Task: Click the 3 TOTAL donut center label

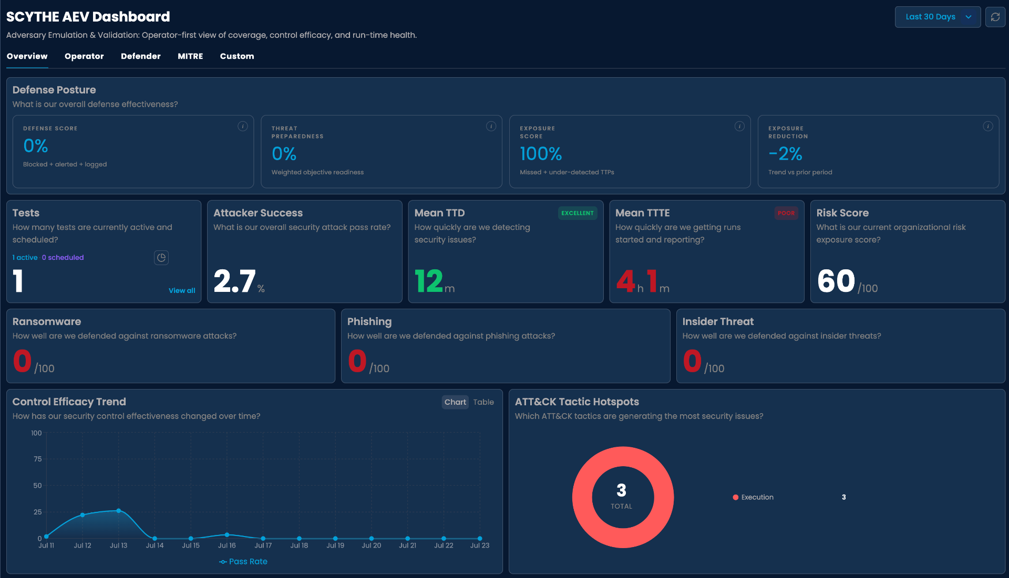Action: 622,496
